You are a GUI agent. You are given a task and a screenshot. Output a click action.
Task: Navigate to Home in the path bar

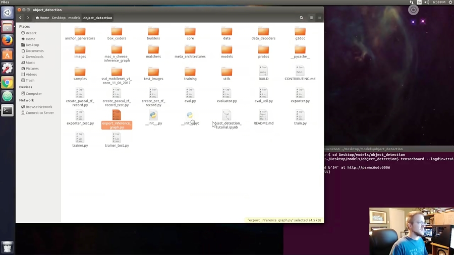[42, 18]
